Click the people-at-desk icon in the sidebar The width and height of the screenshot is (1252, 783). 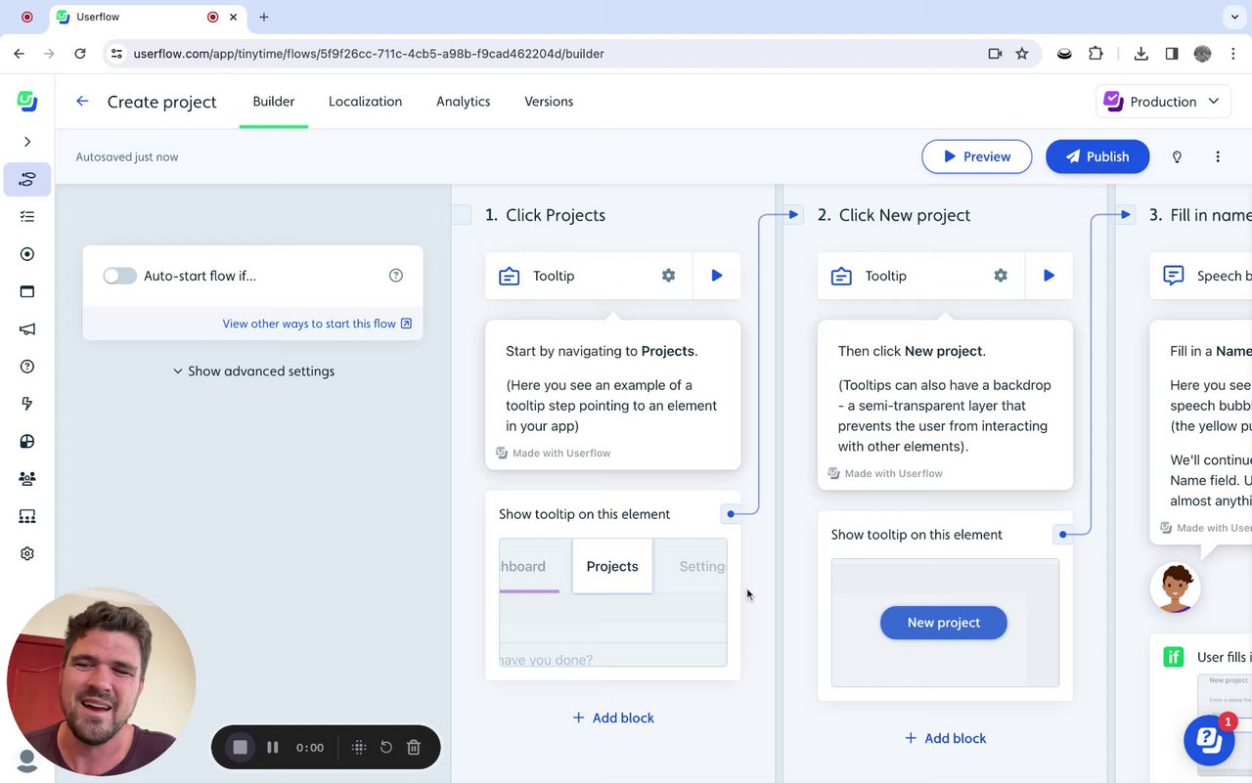coord(27,516)
